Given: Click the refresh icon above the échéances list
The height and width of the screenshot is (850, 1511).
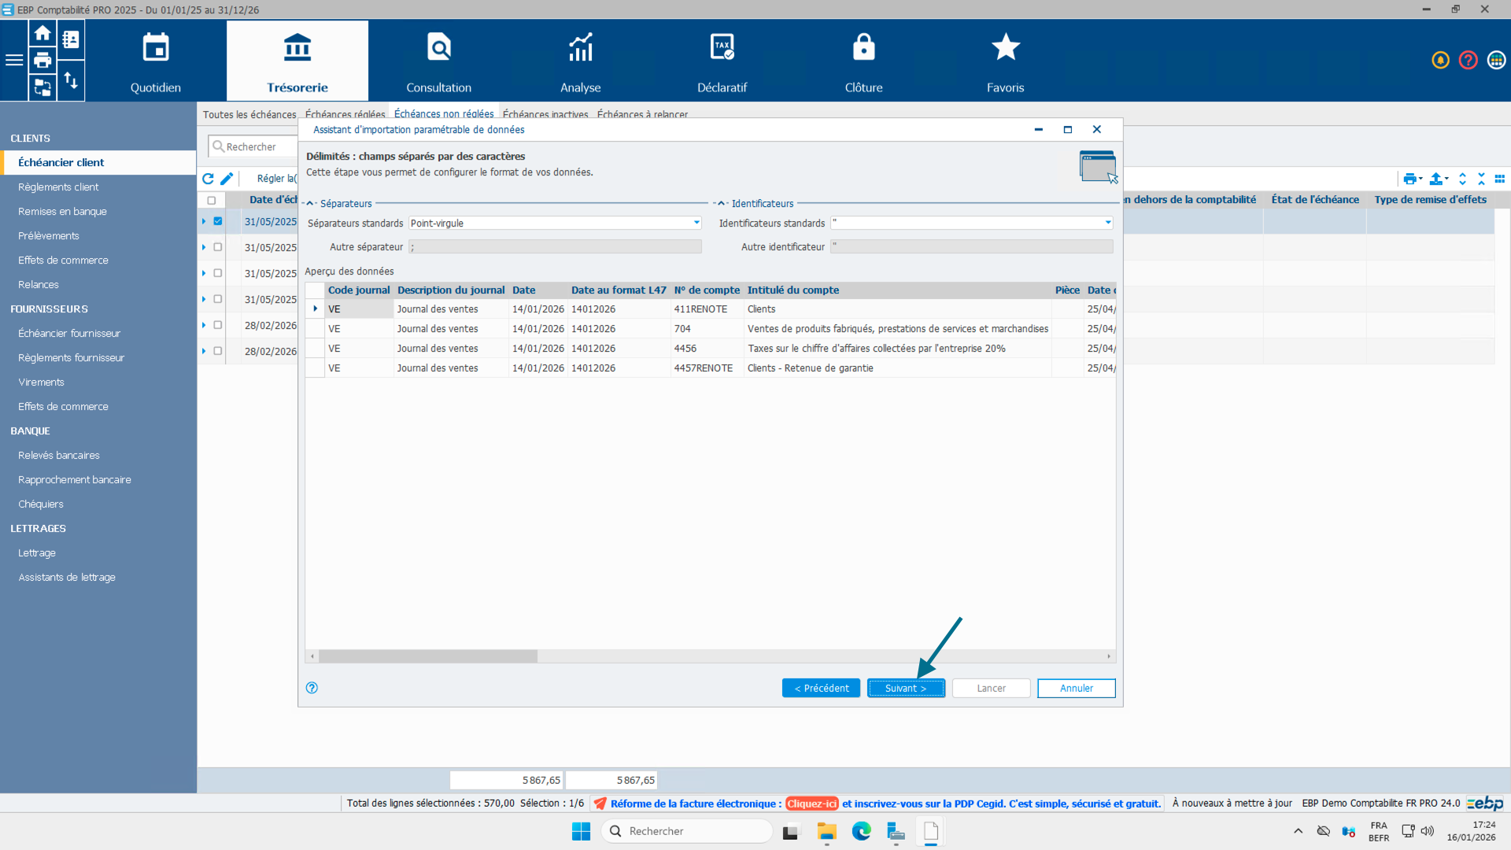Looking at the screenshot, I should pos(208,179).
